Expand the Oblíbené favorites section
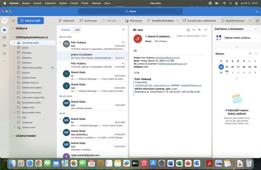 (13, 28)
